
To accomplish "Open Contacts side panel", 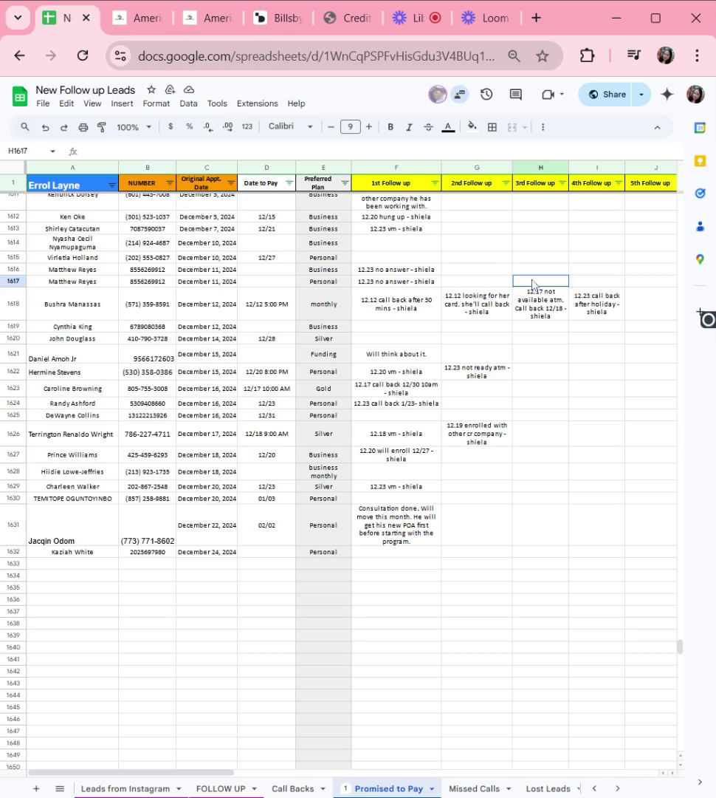I will point(700,227).
